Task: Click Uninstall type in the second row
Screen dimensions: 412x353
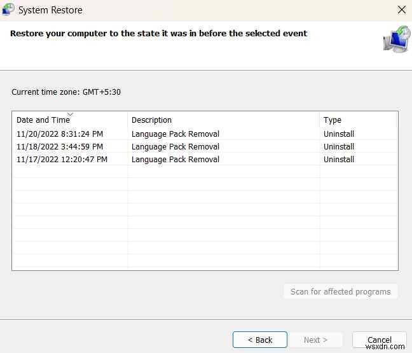Action: (x=339, y=147)
